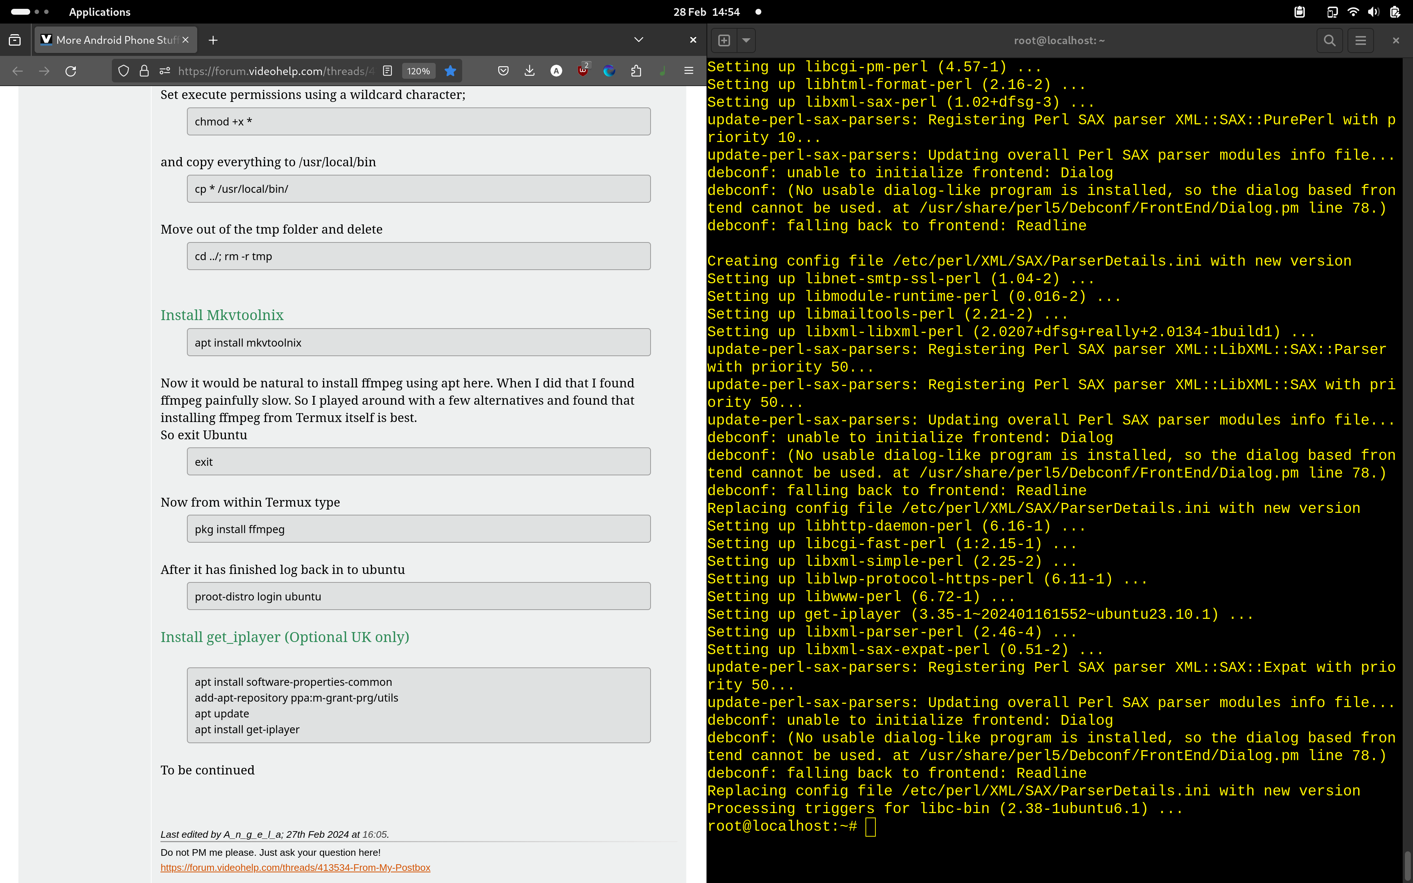Screen dimensions: 1413x883
Task: Toggle the blue bookmark star
Action: (450, 71)
